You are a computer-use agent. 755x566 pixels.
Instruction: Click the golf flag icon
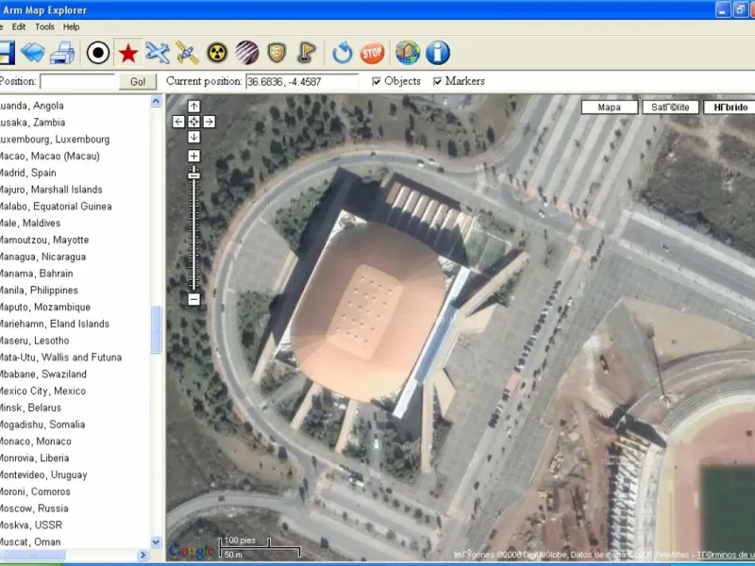[307, 53]
